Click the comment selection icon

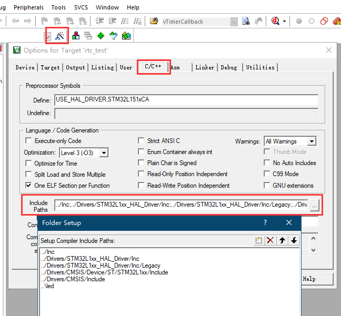pyautogui.click(x=125, y=21)
